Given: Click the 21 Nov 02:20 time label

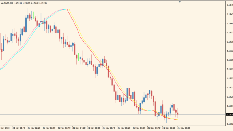Looking at the screenshot, I should pyautogui.click(x=34, y=128).
